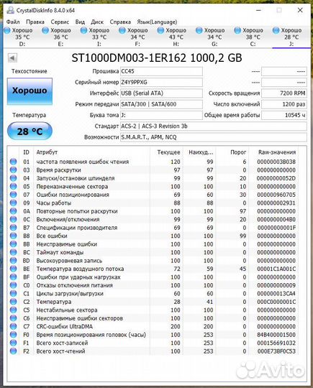Click the Стандарт ACS-2 field
313x388 pixels.
(x=214, y=126)
